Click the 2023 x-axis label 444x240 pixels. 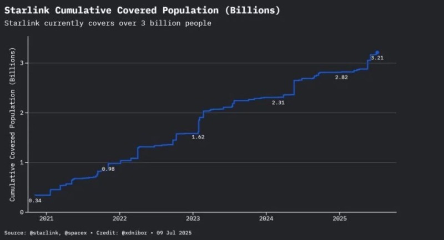point(193,218)
